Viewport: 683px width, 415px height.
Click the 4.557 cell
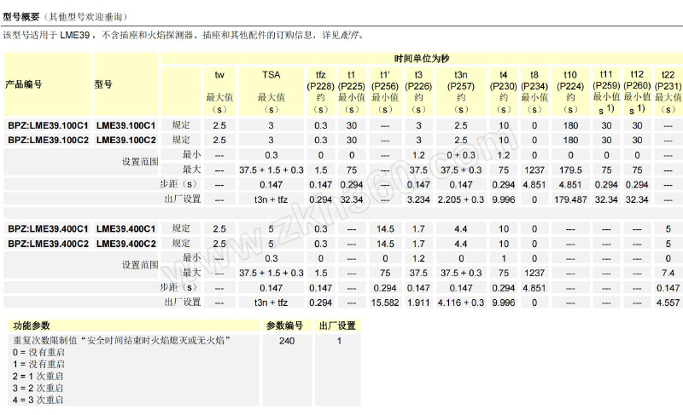(x=668, y=303)
